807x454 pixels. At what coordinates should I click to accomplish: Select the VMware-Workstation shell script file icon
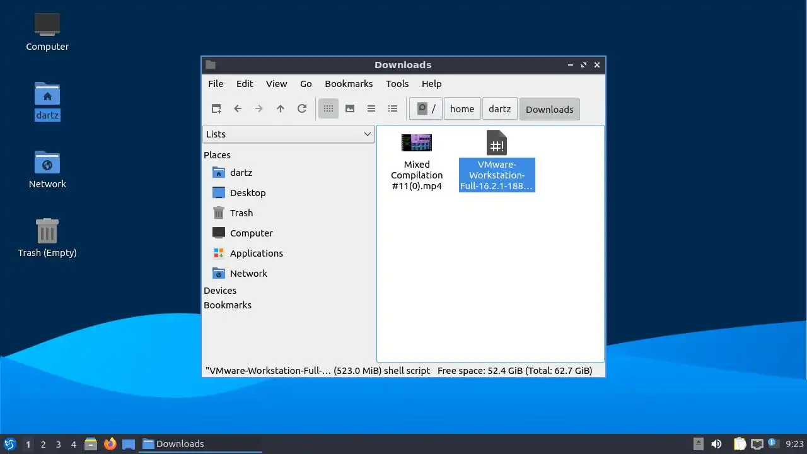tap(497, 143)
